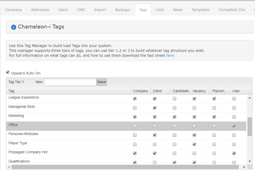Click the tag list scroll up arrow
This screenshot has height=171, width=255.
(x=250, y=98)
